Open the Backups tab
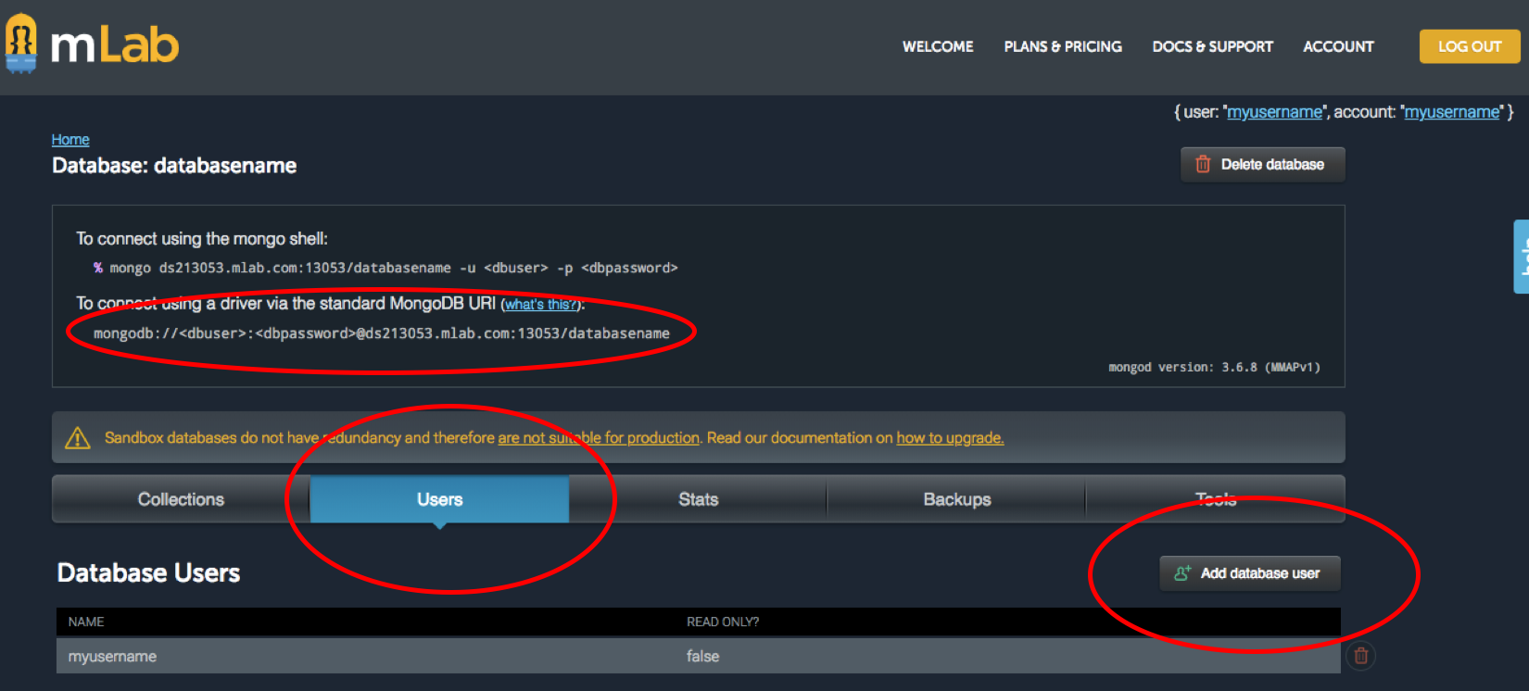 click(x=956, y=499)
